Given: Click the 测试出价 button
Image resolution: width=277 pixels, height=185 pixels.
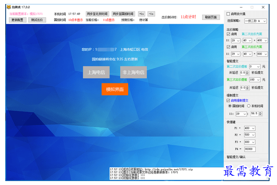Looking at the screenshot, I should click(x=37, y=20).
